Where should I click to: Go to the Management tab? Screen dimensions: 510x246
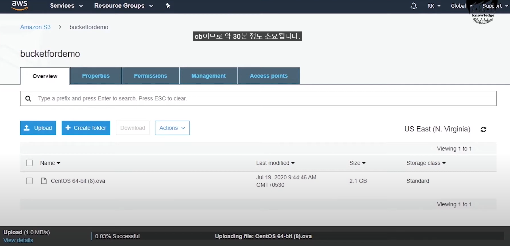[x=208, y=76]
